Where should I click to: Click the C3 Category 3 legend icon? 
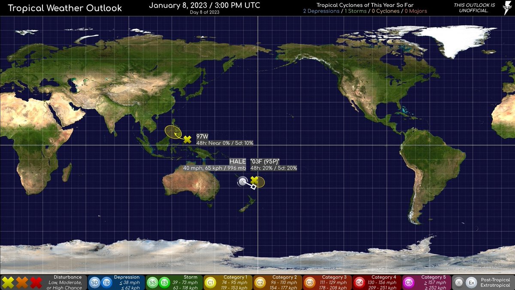(x=309, y=283)
